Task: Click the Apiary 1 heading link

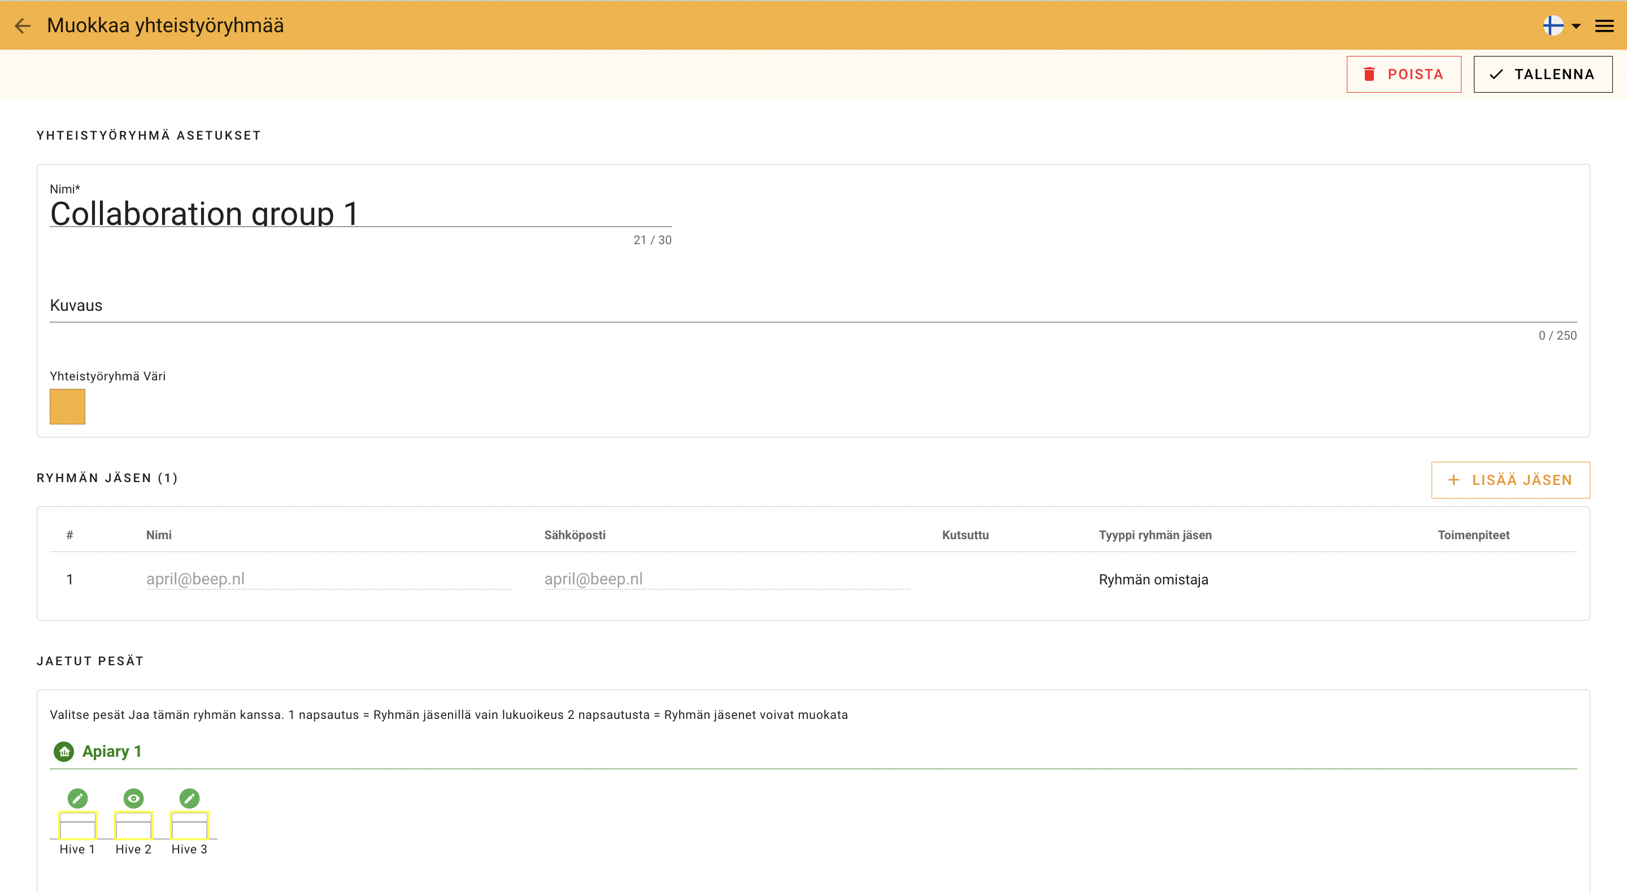Action: 112,752
